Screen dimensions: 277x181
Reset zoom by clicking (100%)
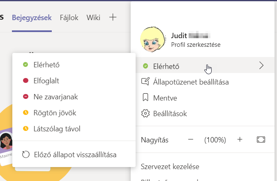click(215, 140)
